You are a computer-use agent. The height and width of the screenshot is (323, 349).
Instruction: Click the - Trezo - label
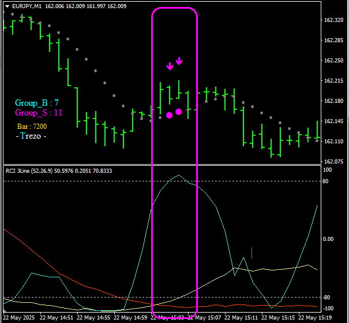31,136
